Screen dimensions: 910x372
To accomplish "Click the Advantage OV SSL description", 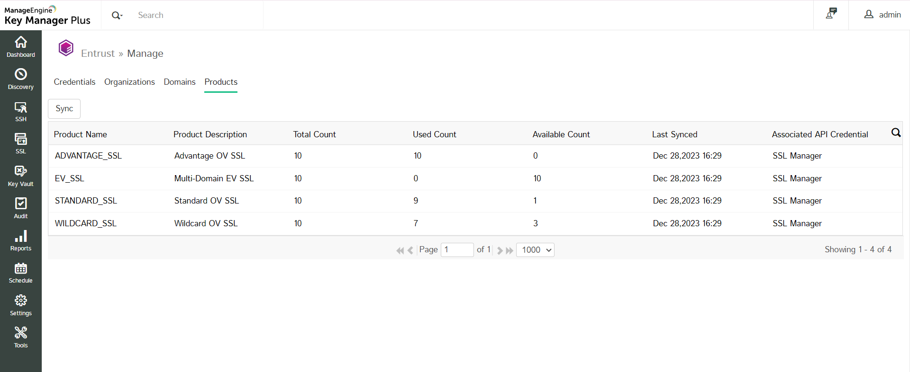I will point(209,156).
